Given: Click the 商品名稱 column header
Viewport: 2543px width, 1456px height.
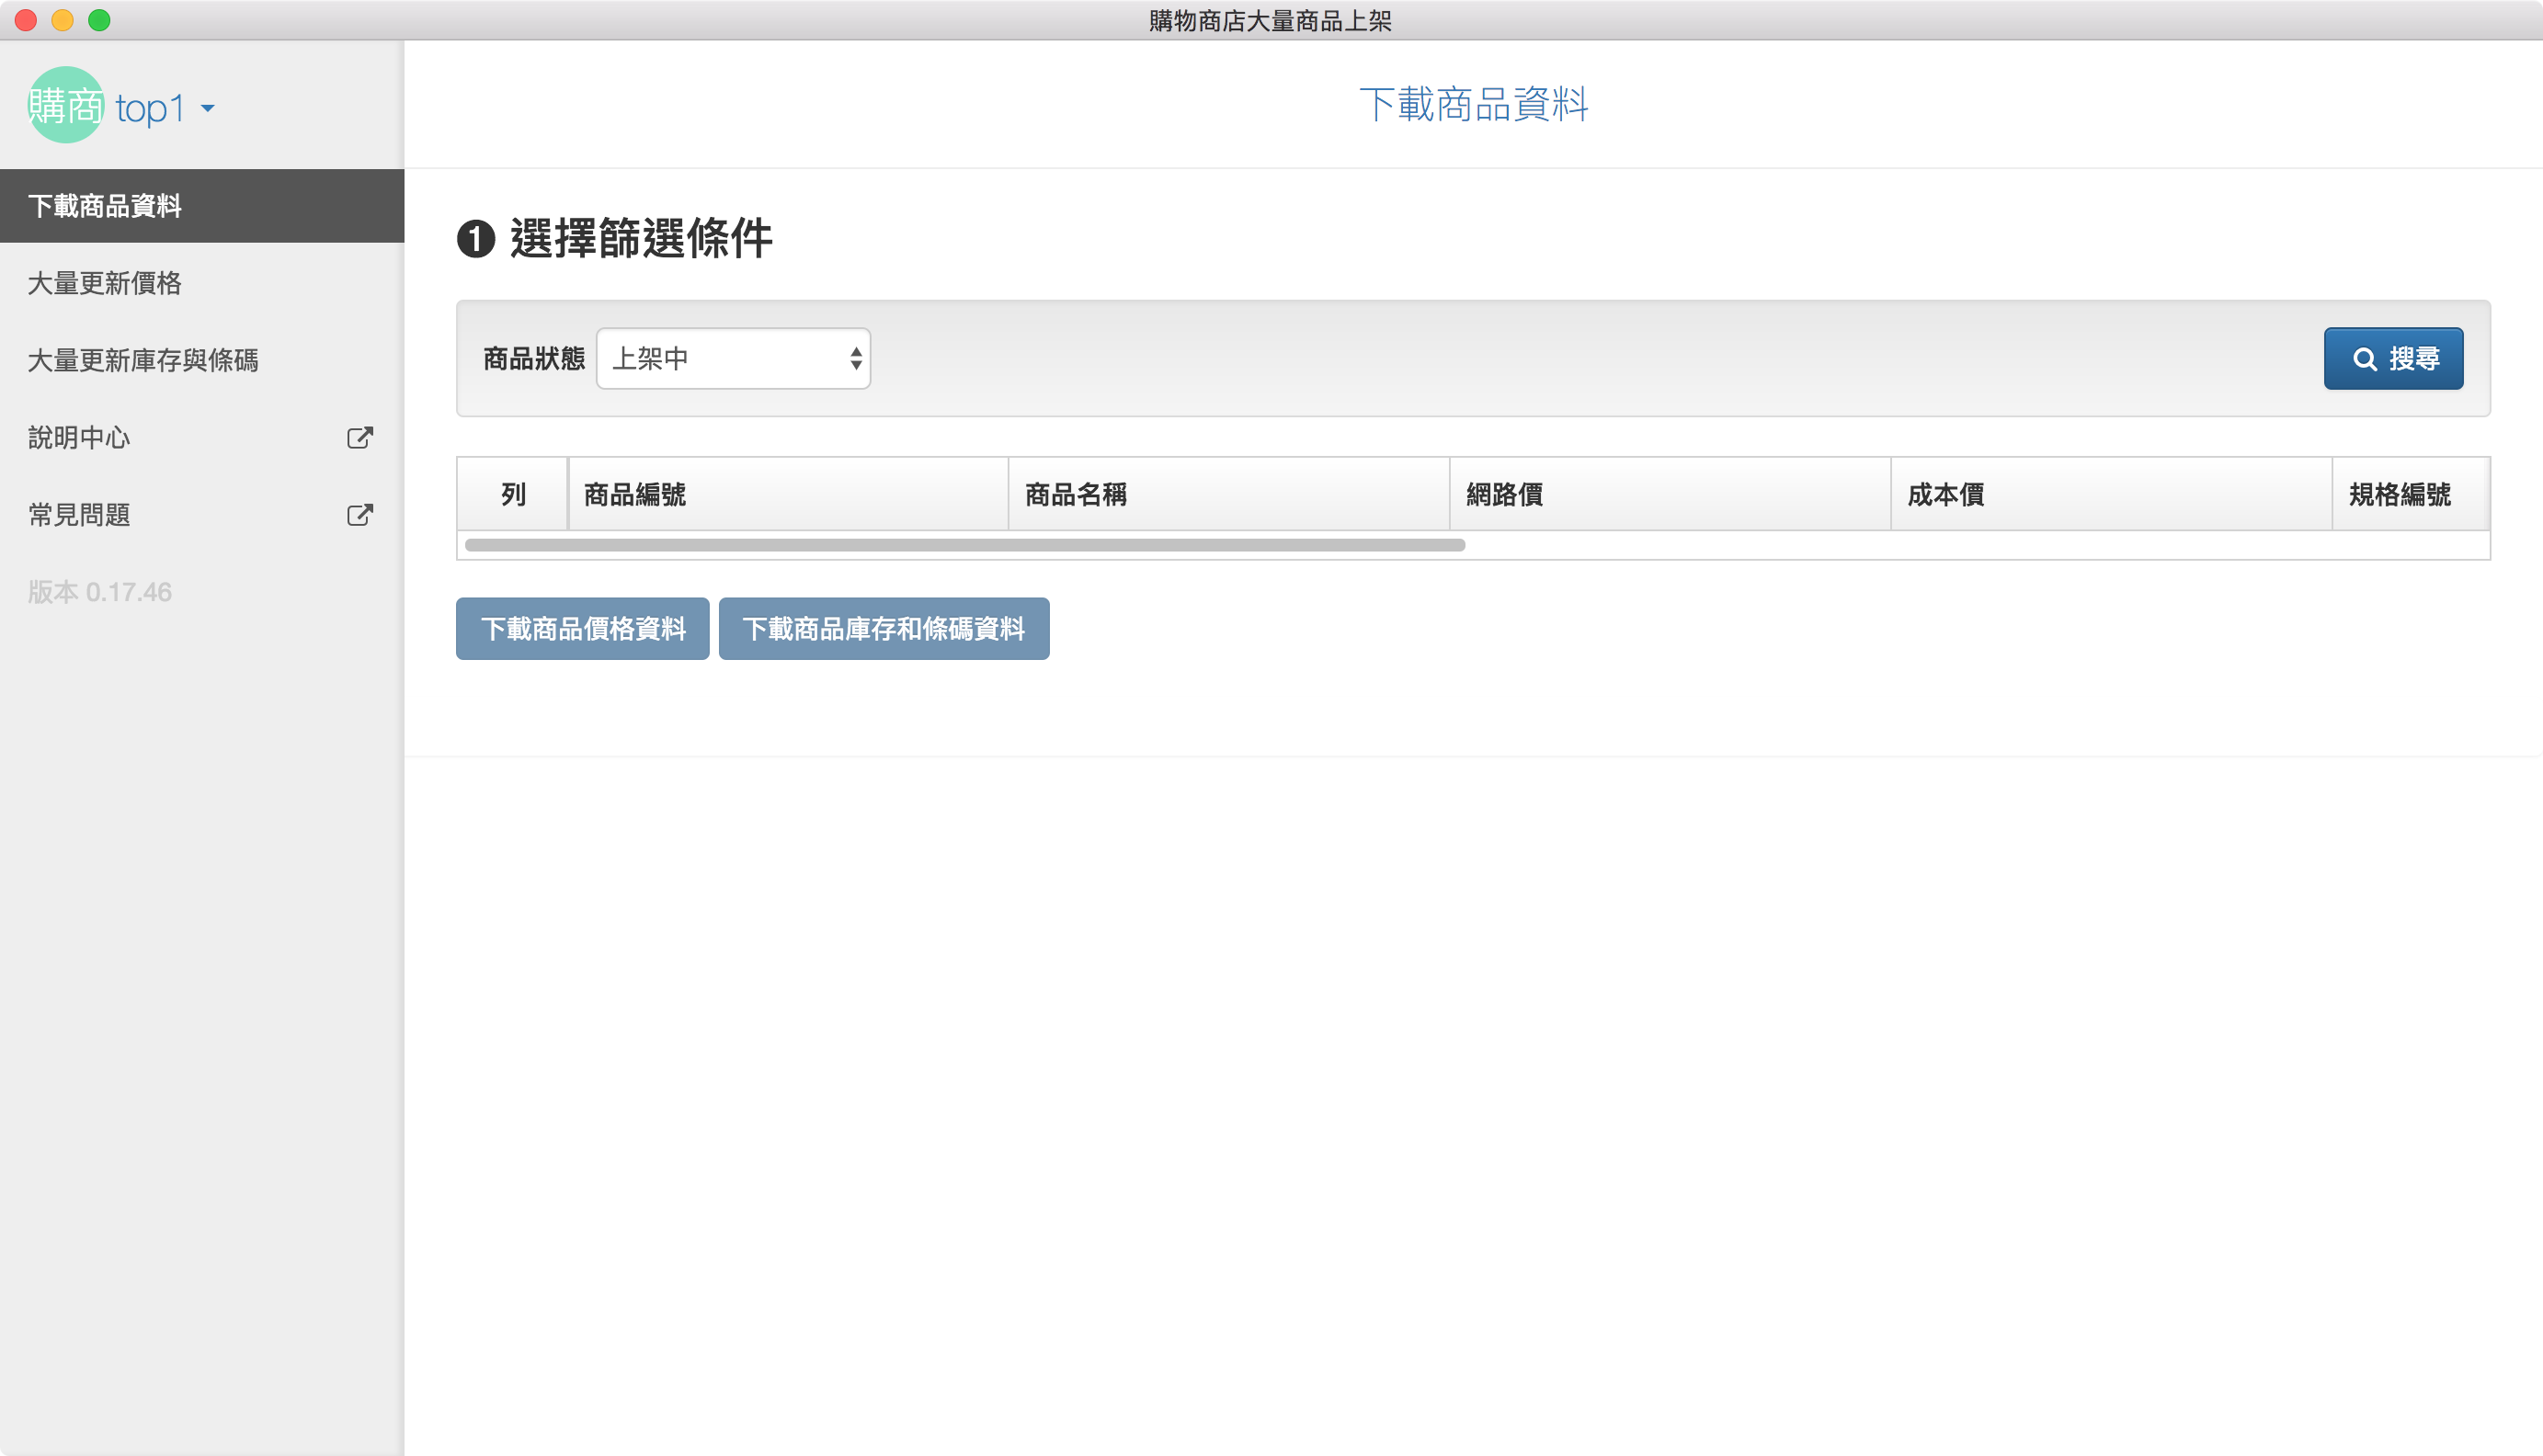Looking at the screenshot, I should pos(1229,494).
